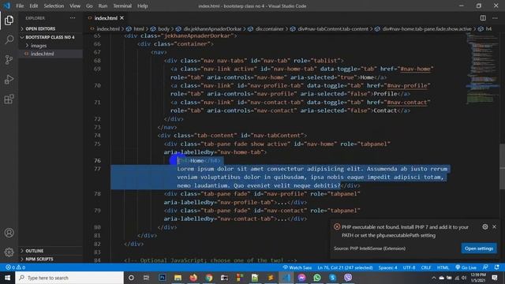Click the Windows taskbar search box

coord(69,278)
